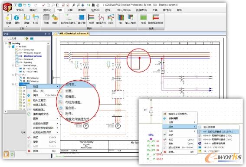Click Delete (删除) Del in tree context menu
Viewport: 246px width, 167px height.
tap(43, 151)
